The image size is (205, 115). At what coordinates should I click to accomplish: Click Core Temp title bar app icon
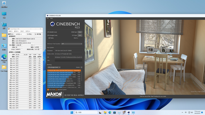point(9,29)
